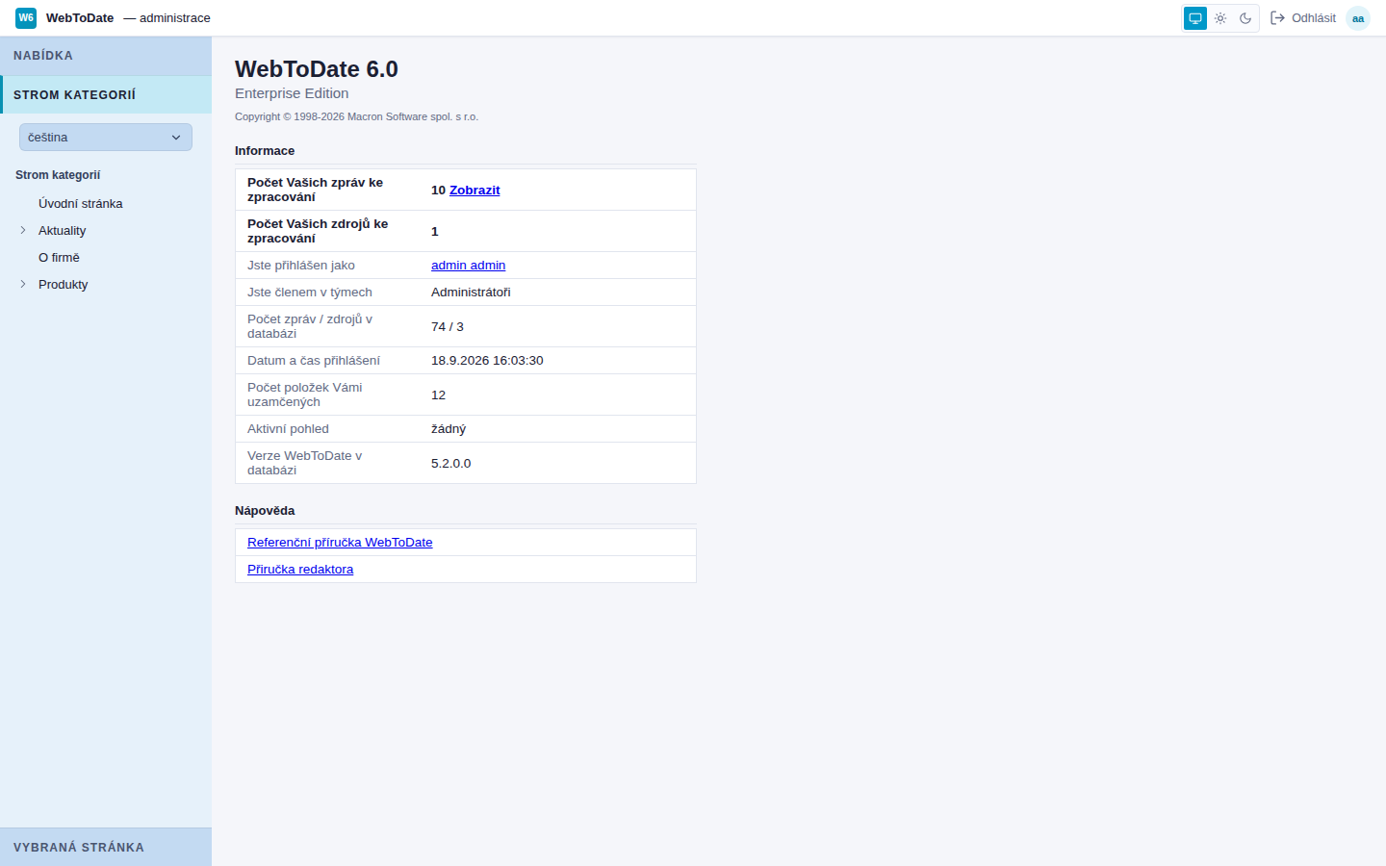Open Referenční příručka WebToDate link

(x=340, y=543)
